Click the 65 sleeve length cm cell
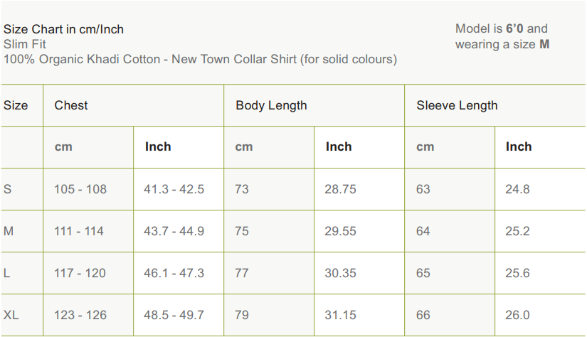 [x=423, y=273]
